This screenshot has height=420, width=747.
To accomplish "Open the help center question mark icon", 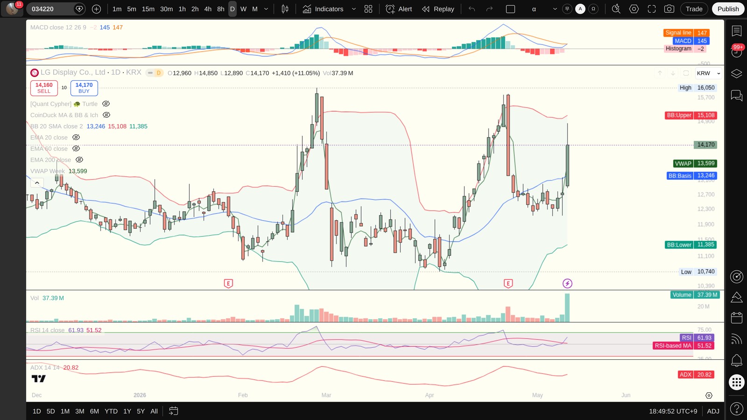I will (737, 409).
